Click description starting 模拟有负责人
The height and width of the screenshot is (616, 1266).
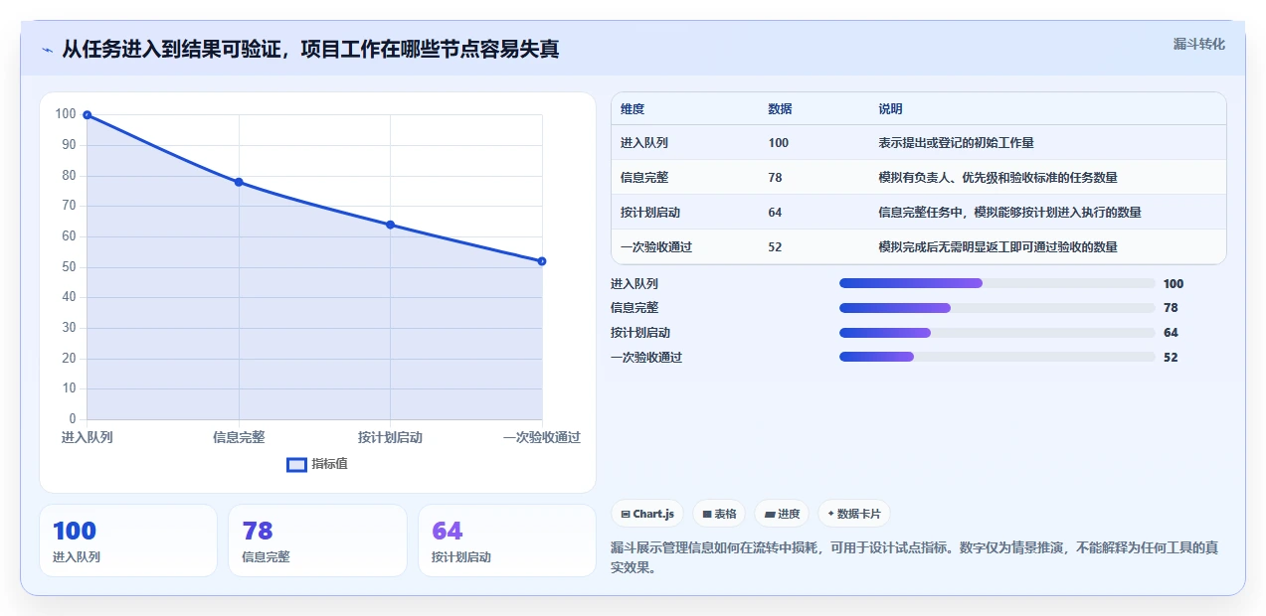[997, 178]
